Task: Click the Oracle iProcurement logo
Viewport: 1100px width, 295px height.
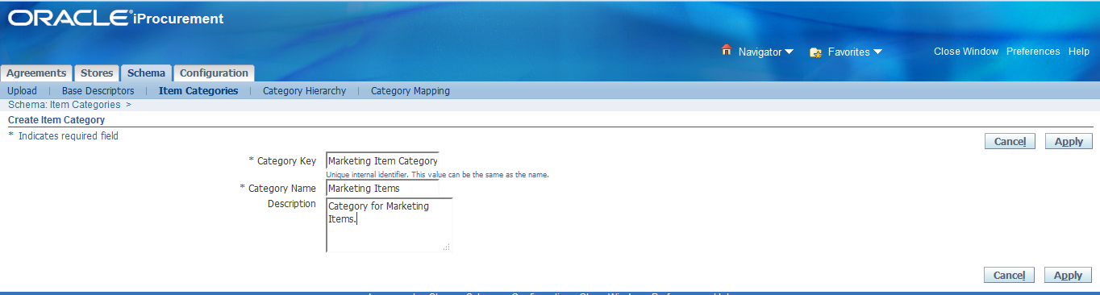Action: 116,18
